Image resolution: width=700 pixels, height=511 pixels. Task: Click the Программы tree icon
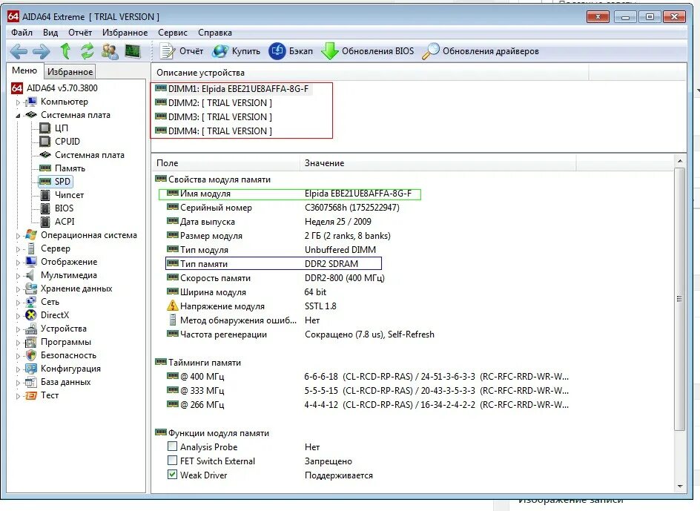pyautogui.click(x=31, y=342)
